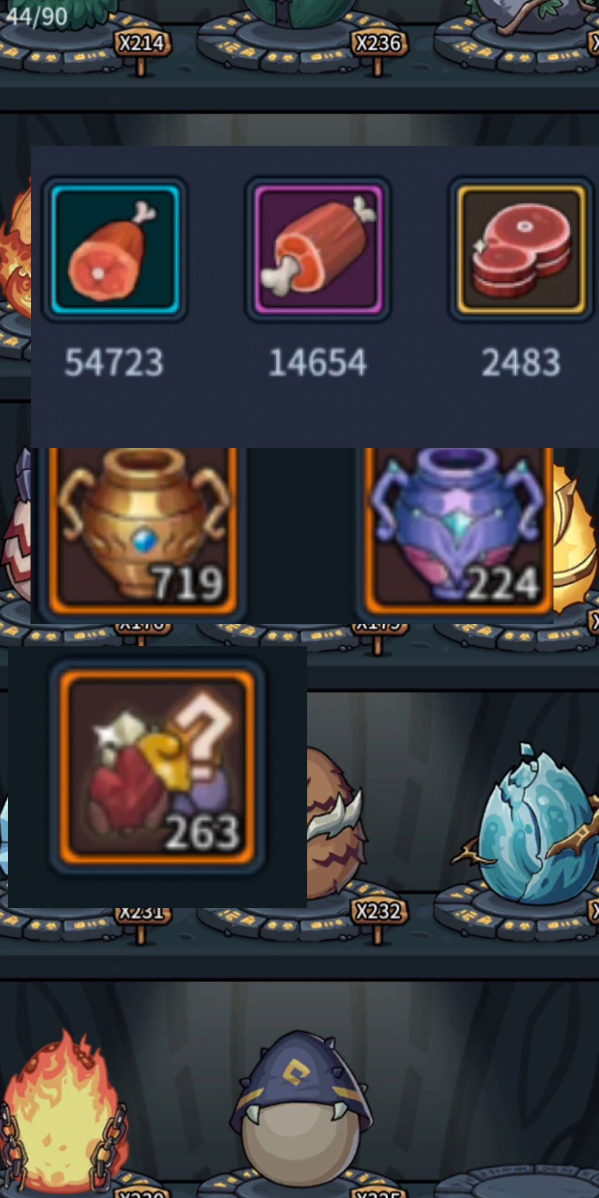Image resolution: width=599 pixels, height=1198 pixels.
Task: Click the 2483 steak quantity label
Action: [521, 363]
